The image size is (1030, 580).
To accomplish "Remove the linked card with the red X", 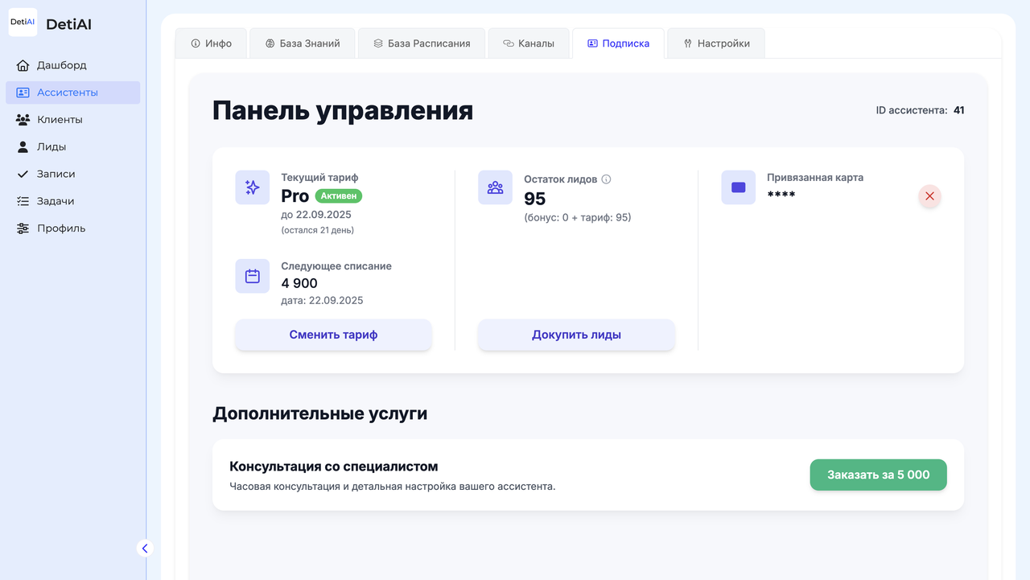I will pos(929,195).
